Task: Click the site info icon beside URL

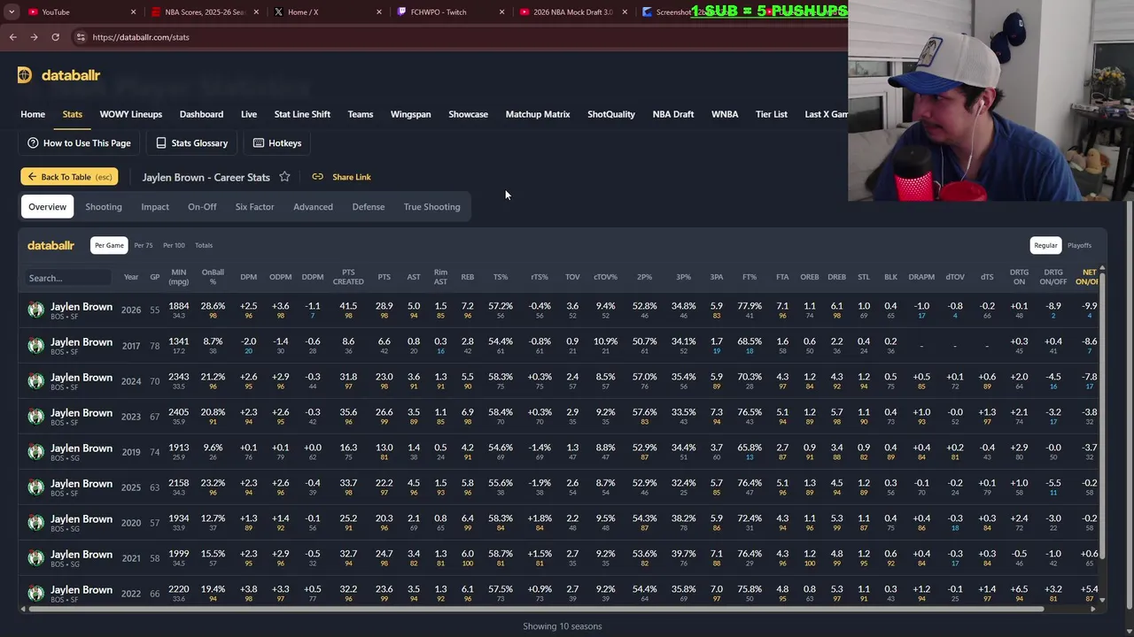Action: (81, 37)
